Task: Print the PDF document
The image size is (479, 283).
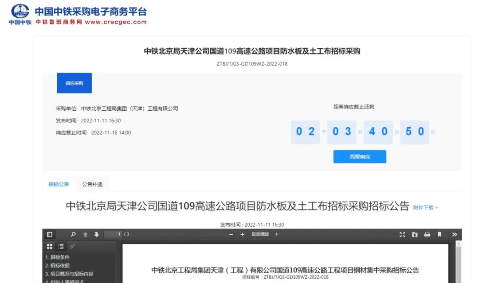Action: point(427,234)
